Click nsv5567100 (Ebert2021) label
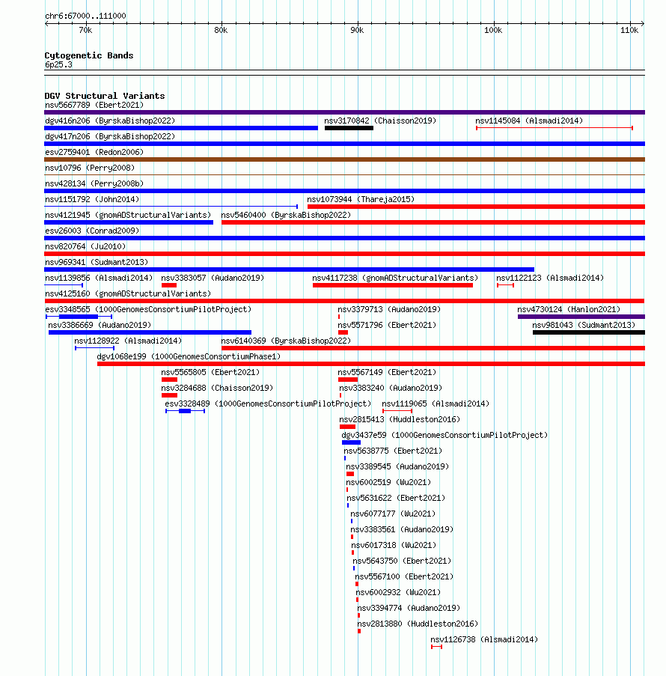Screen dimensions: 666x676 point(404,577)
